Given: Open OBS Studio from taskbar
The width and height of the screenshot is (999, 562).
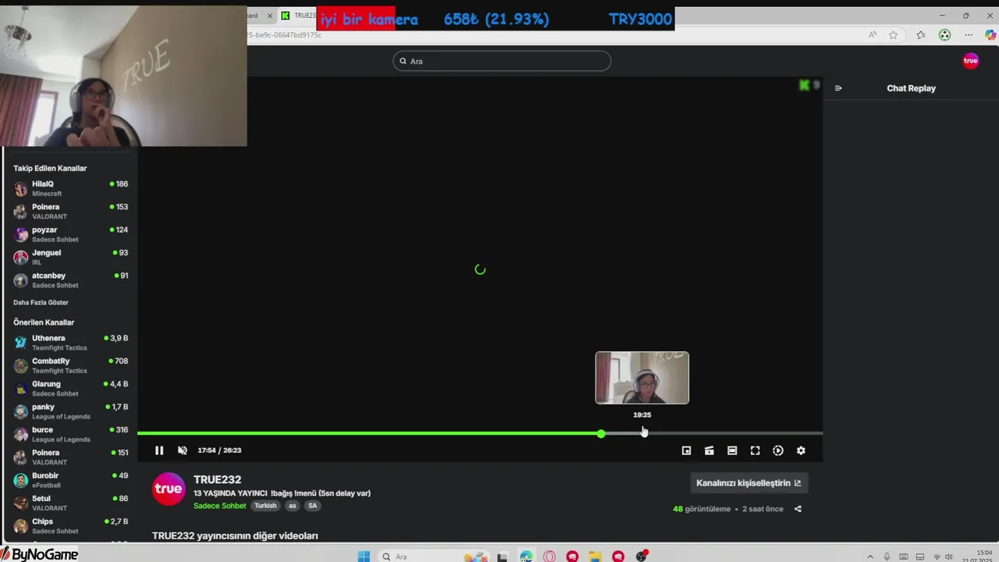Looking at the screenshot, I should coord(642,557).
